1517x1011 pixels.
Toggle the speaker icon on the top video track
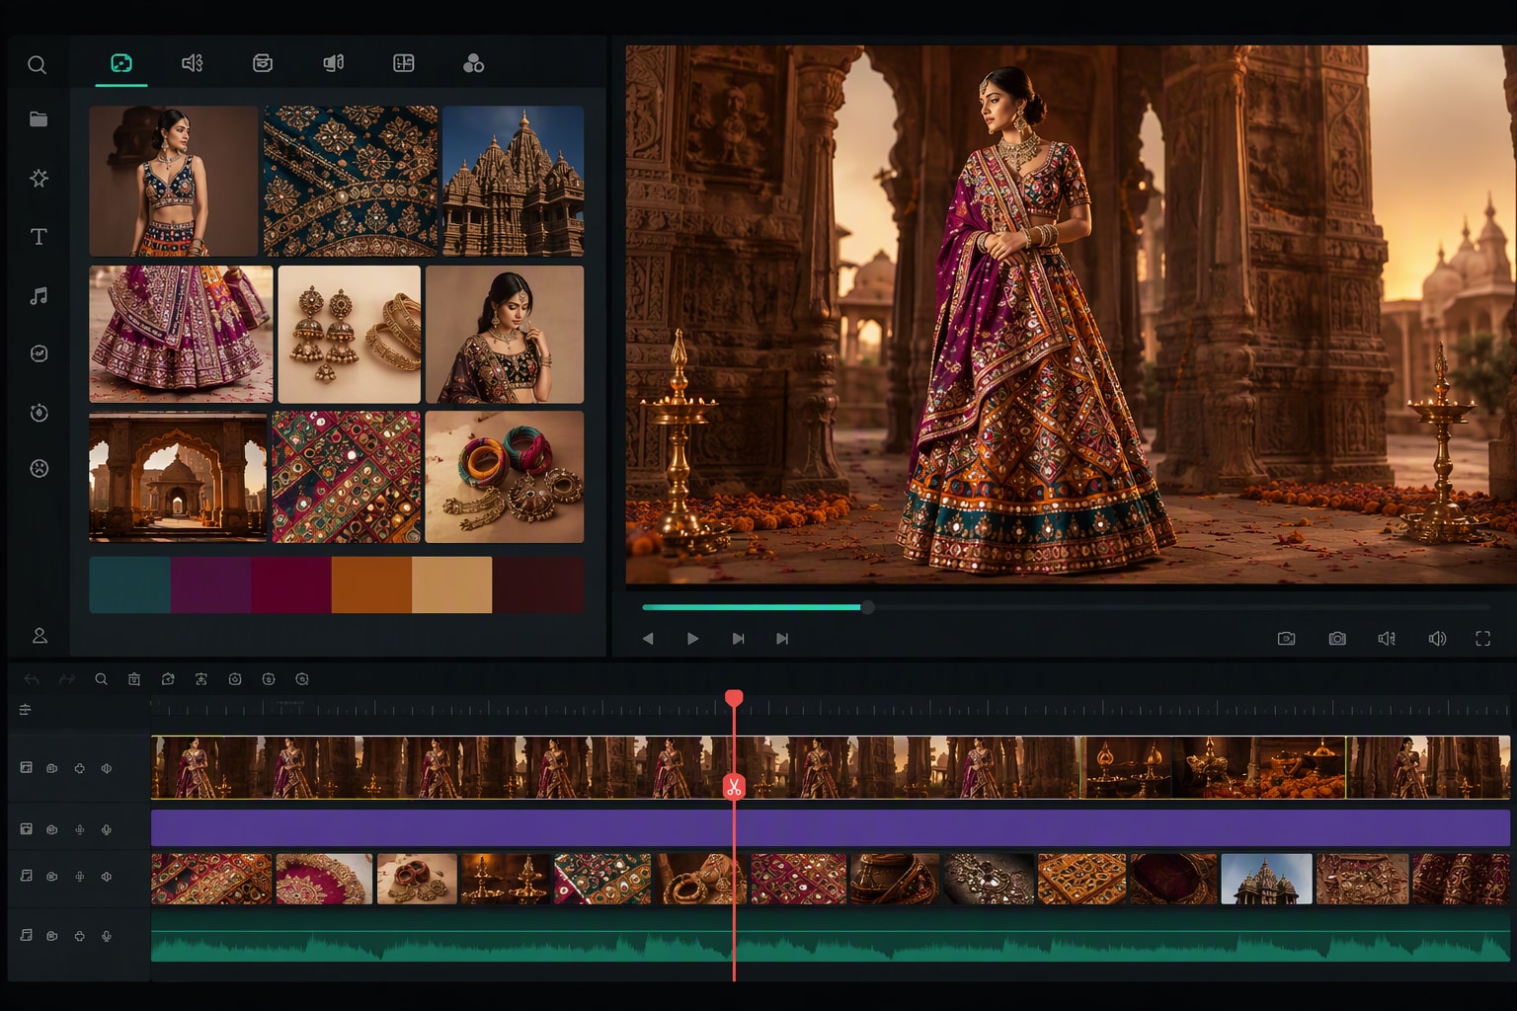(x=106, y=768)
